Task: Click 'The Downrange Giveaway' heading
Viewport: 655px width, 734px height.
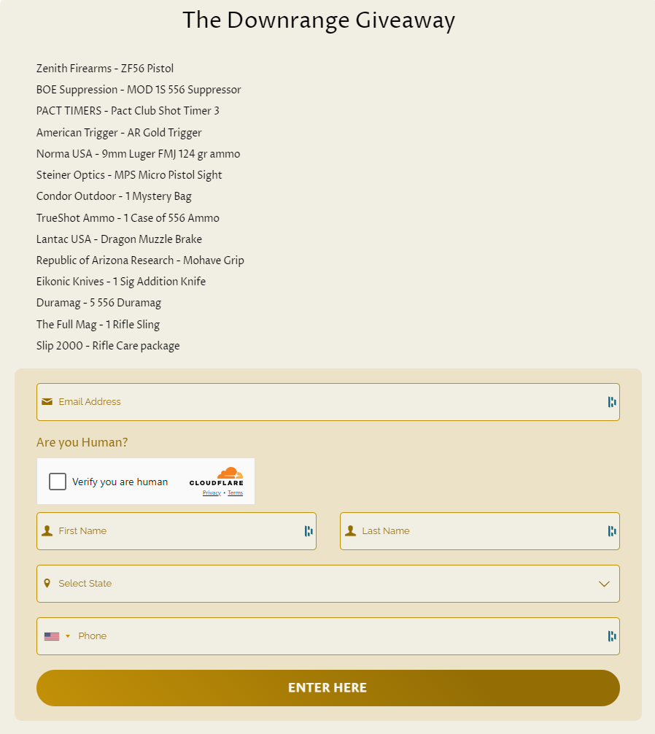Action: coord(319,20)
